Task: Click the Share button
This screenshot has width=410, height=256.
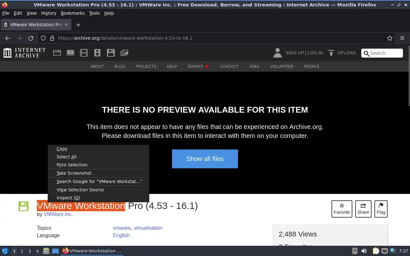Action: click(x=363, y=209)
